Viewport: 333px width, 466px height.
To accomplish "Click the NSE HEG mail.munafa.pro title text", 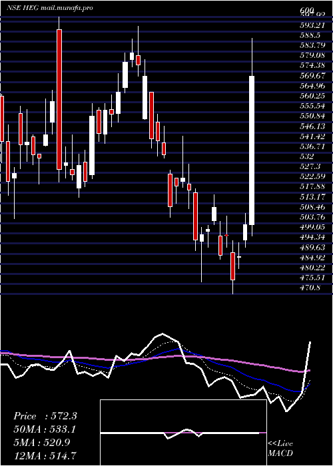I will [50, 8].
